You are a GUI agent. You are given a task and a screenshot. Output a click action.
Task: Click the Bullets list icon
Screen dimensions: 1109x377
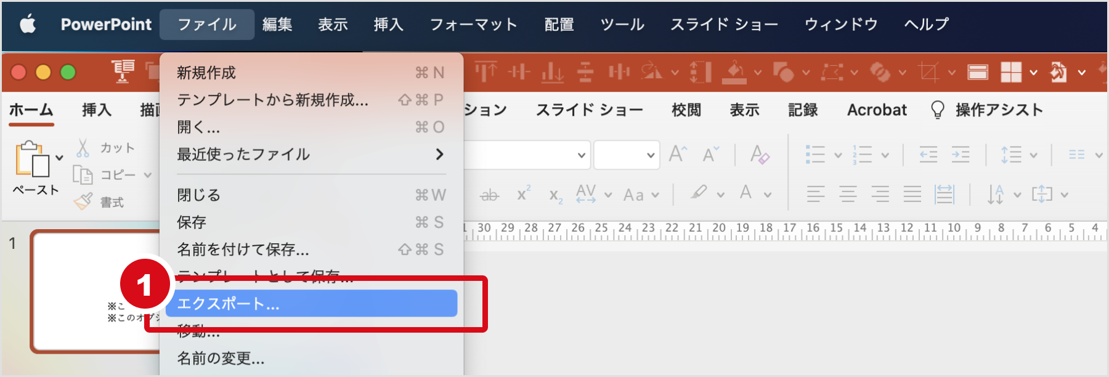(815, 155)
